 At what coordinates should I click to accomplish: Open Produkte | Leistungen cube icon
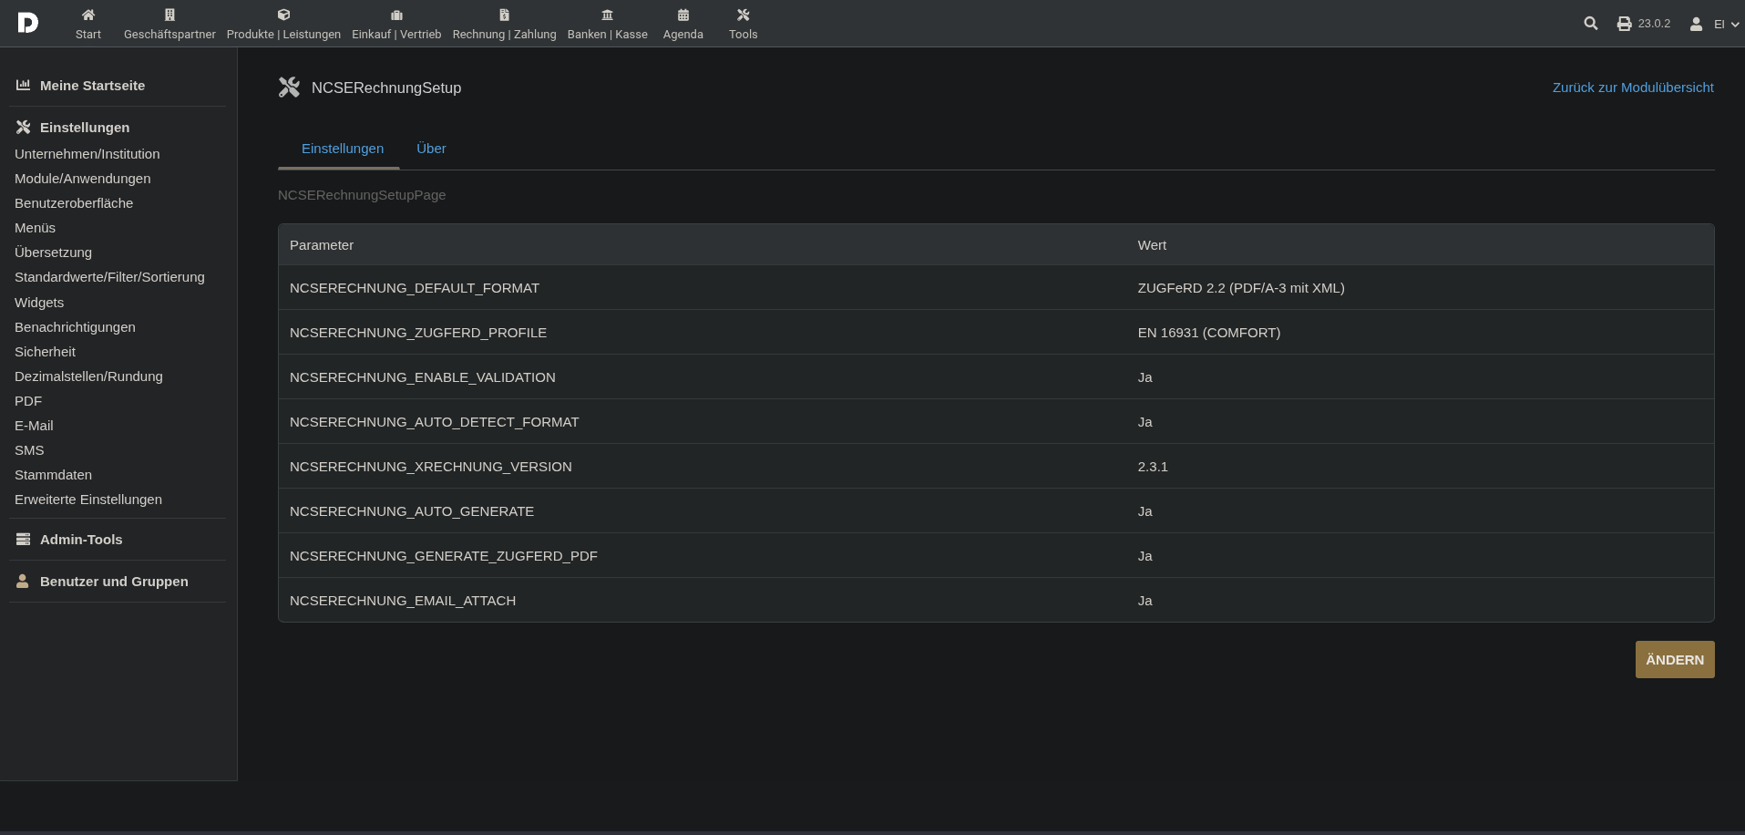coord(283,15)
